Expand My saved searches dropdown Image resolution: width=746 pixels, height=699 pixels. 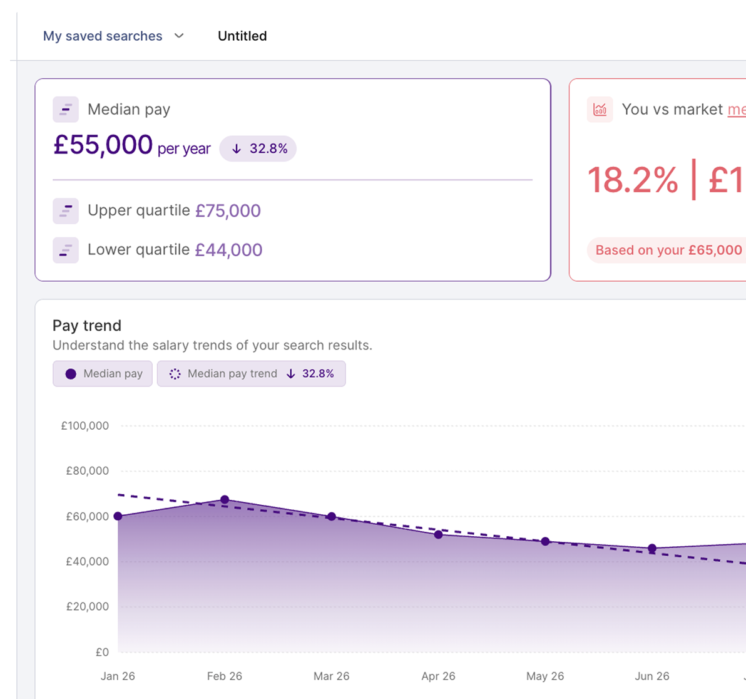[x=114, y=36]
